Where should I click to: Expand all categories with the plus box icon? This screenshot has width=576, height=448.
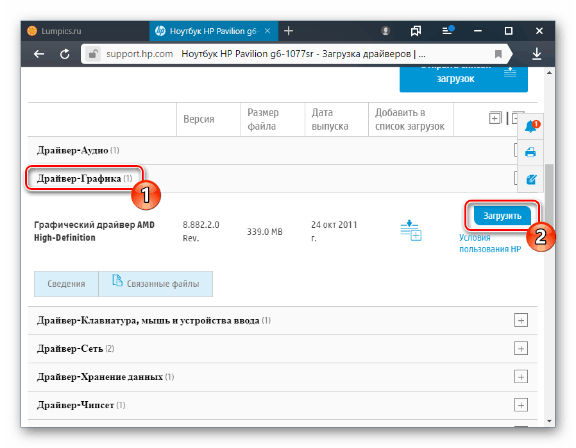pos(495,118)
